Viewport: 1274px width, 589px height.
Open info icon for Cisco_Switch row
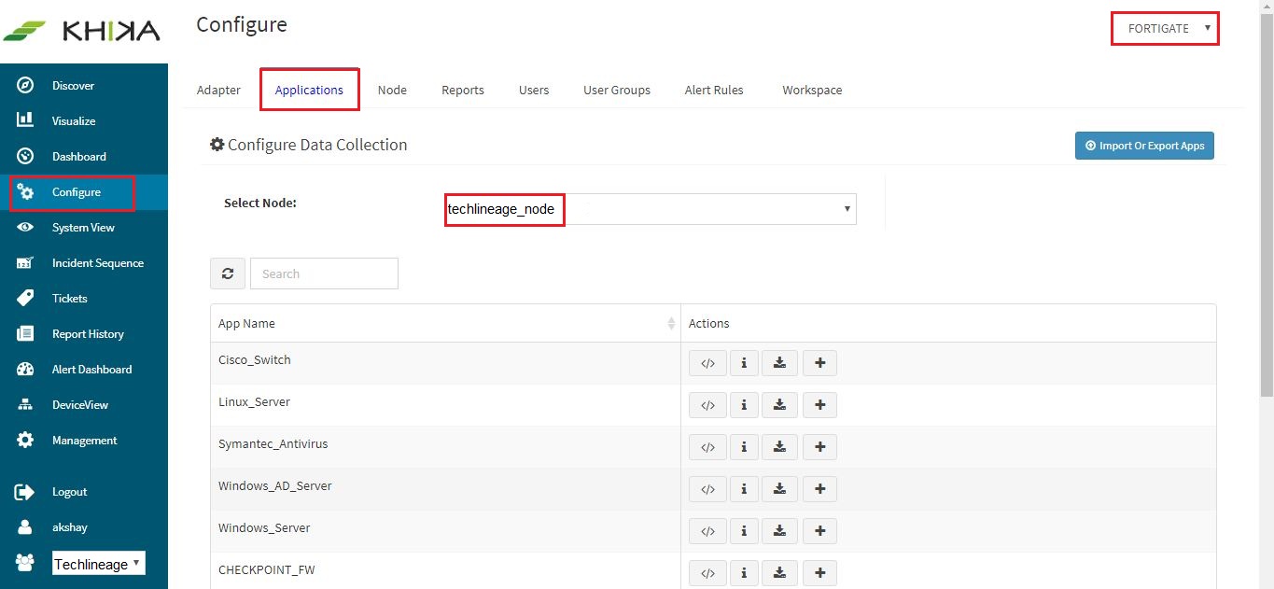[744, 363]
